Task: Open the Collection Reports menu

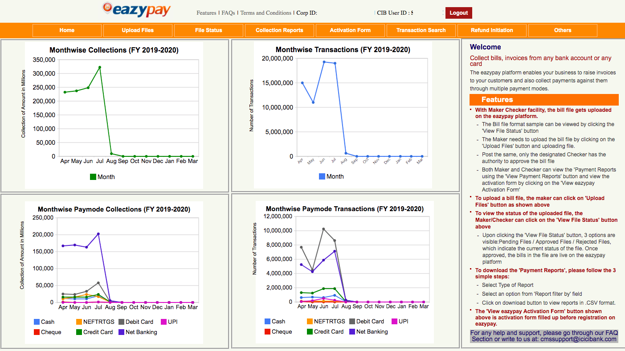Action: click(x=279, y=30)
